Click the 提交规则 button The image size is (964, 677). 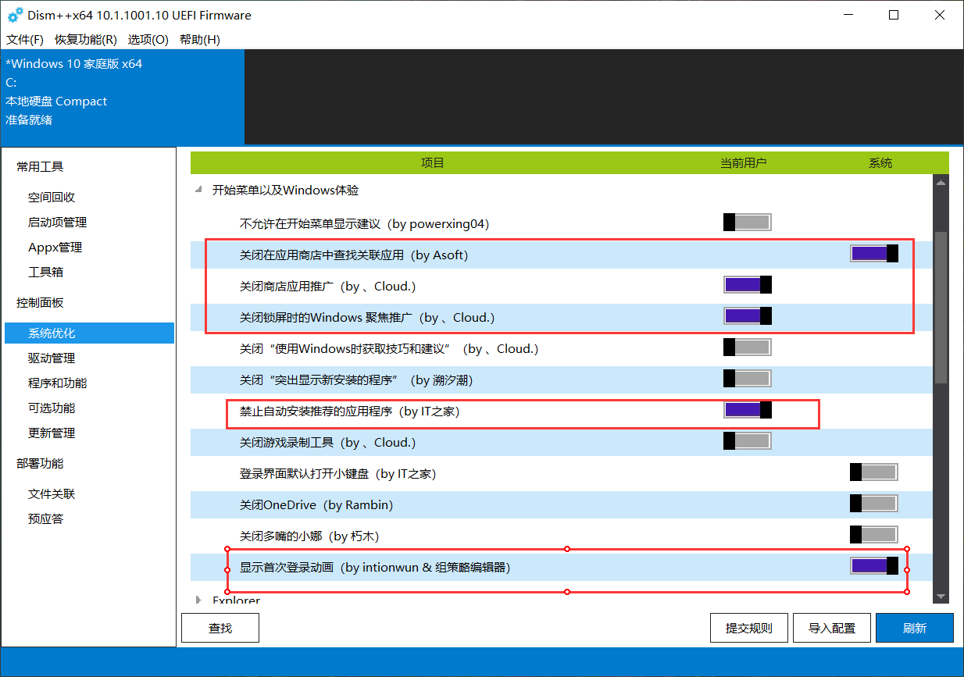point(749,628)
